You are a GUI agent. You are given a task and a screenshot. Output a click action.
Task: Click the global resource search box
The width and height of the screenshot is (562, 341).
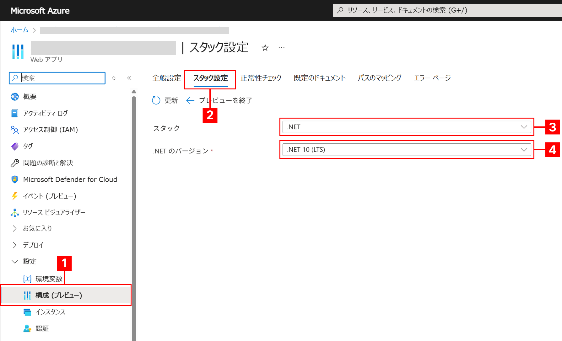coord(447,10)
